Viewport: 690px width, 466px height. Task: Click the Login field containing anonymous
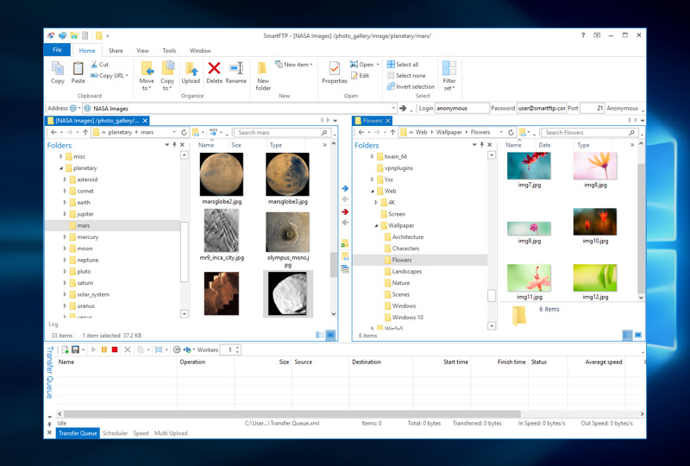coord(461,108)
